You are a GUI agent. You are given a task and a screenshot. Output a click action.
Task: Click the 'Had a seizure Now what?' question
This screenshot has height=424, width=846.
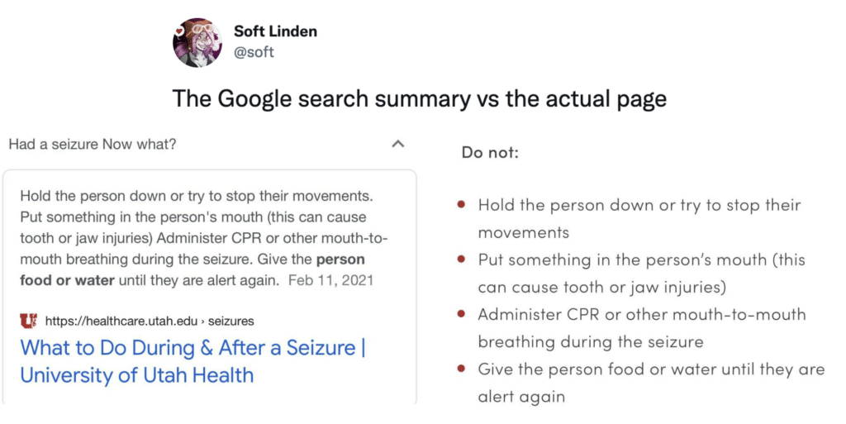point(93,144)
